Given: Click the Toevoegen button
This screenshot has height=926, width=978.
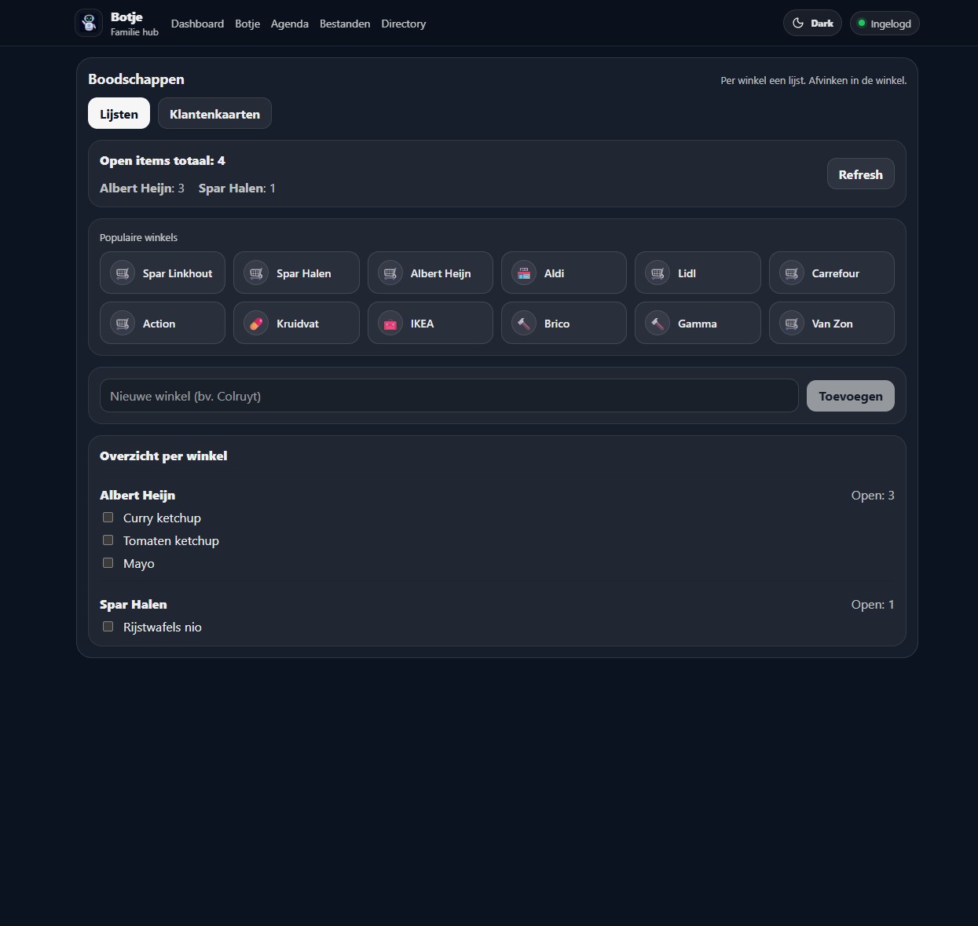Looking at the screenshot, I should point(850,397).
